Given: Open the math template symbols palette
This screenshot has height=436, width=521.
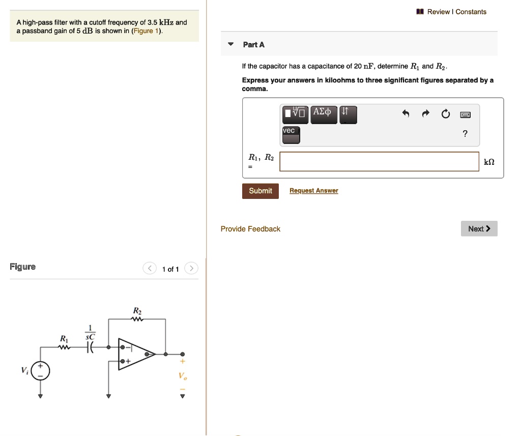Looking at the screenshot, I should click(x=294, y=114).
